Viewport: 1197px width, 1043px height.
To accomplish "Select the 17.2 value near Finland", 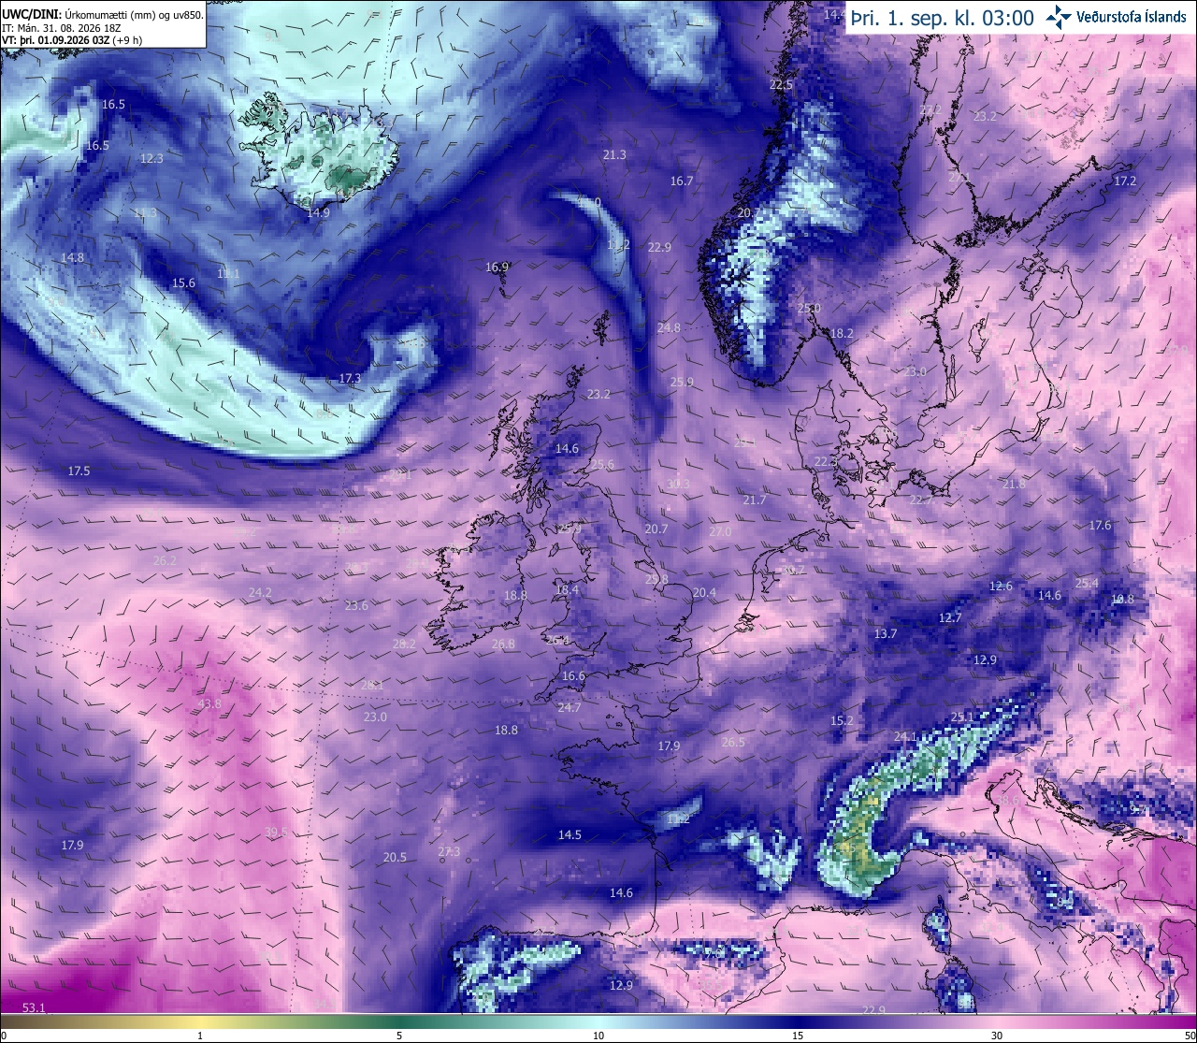I will pyautogui.click(x=1124, y=181).
